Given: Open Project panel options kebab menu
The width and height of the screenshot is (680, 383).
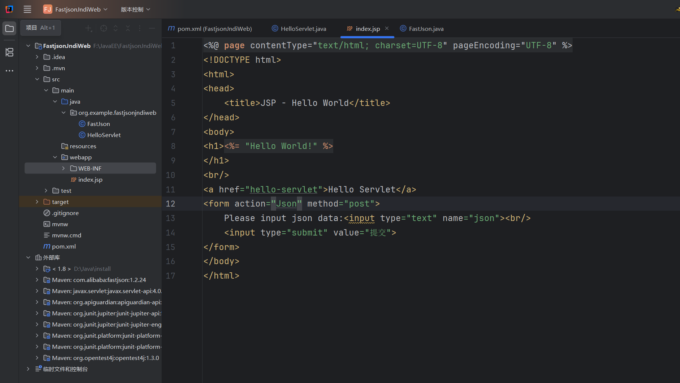Looking at the screenshot, I should point(140,28).
